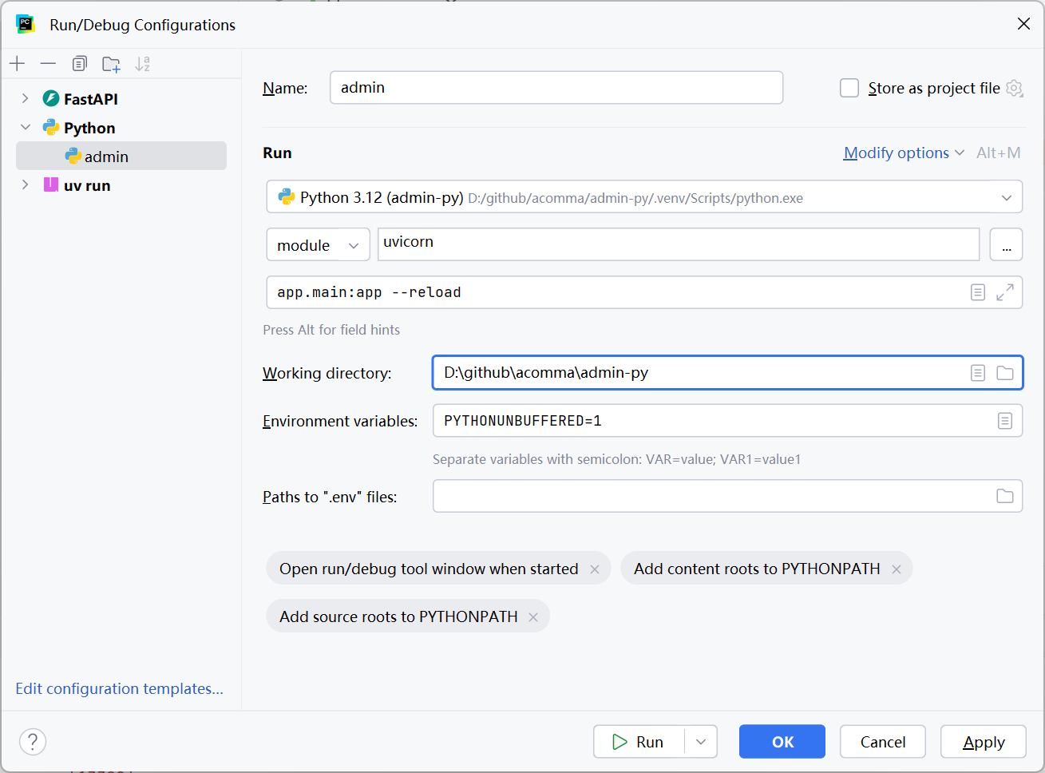Open the environment variables editor icon
Viewport: 1045px width, 773px height.
(1005, 421)
